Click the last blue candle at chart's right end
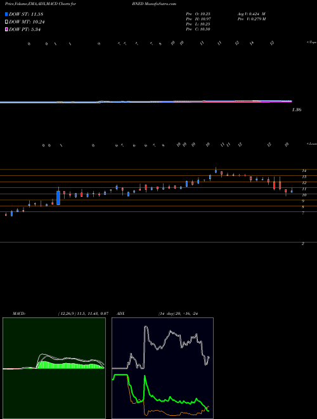This screenshot has width=317, height=419. [292, 191]
